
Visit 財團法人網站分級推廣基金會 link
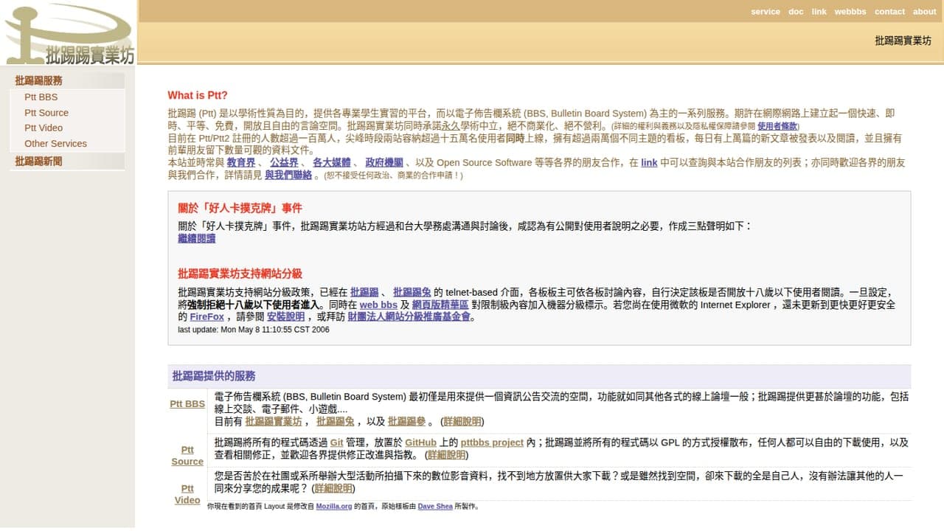[409, 317]
